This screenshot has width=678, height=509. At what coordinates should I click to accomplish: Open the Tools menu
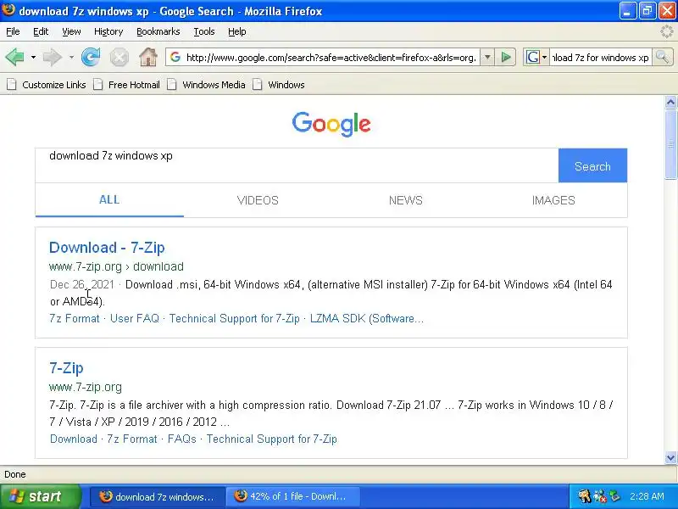pyautogui.click(x=204, y=31)
